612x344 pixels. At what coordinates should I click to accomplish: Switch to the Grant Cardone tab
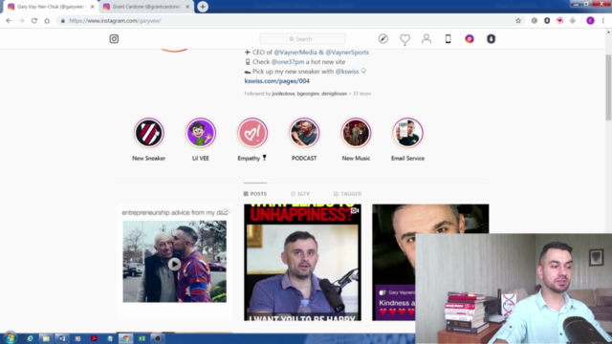point(145,7)
